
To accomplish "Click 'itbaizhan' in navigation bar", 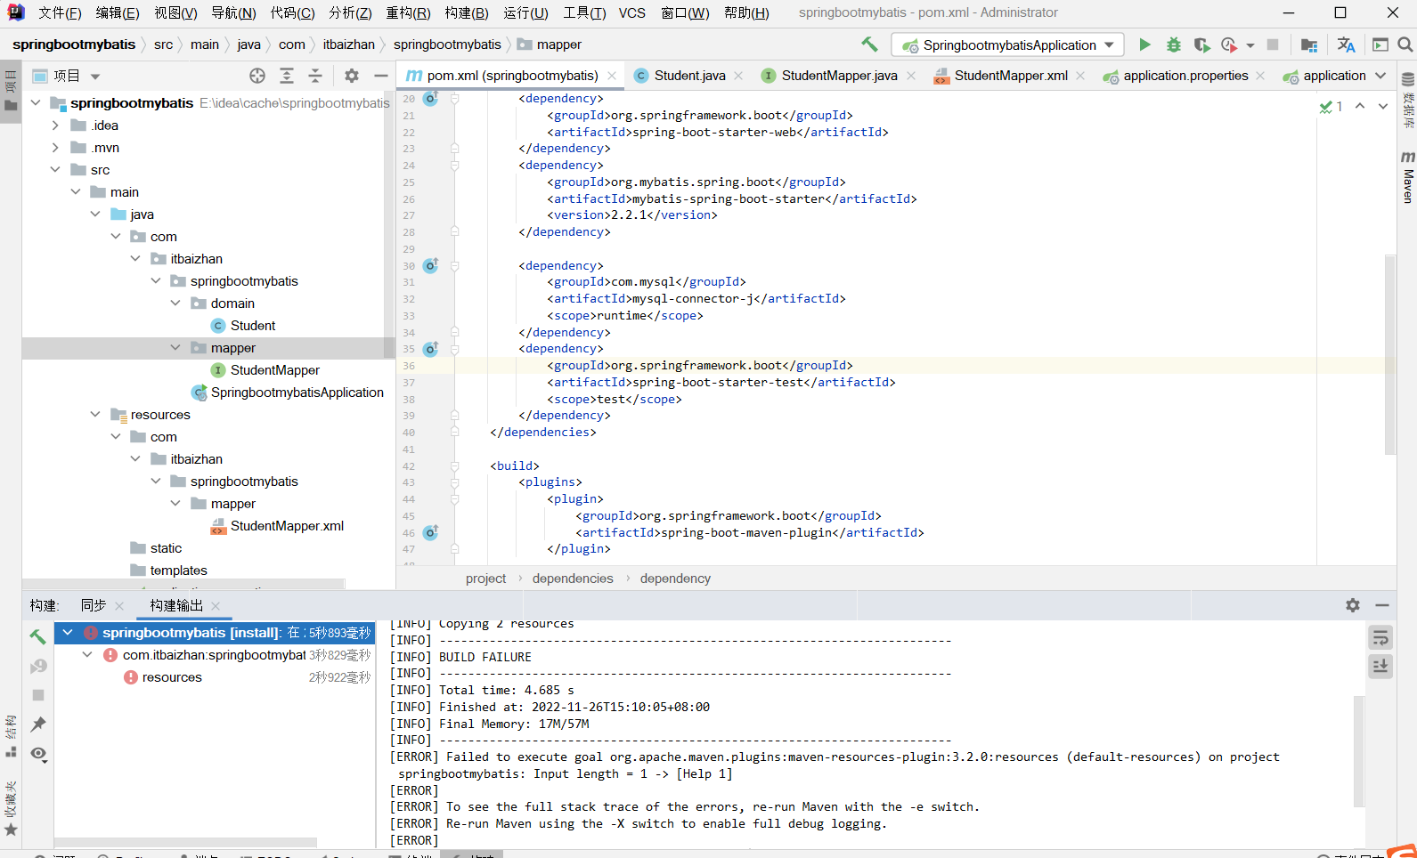I will tap(348, 45).
